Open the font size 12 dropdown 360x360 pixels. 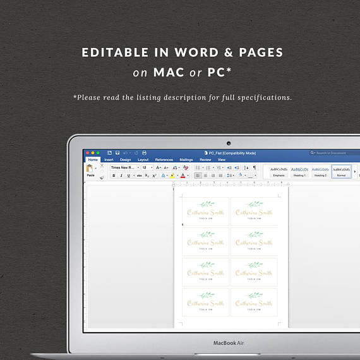(x=147, y=167)
